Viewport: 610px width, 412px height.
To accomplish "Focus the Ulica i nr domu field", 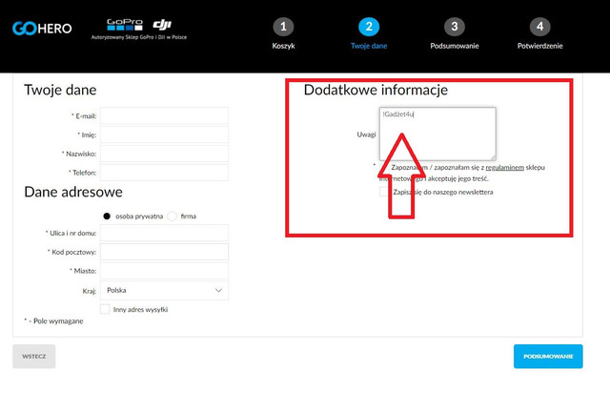I will pyautogui.click(x=164, y=233).
